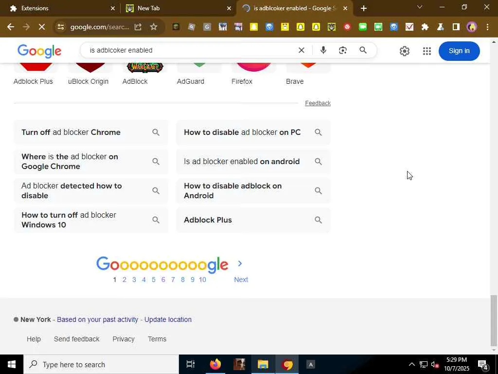
Task: Open the dark cube extension icon
Action: 176,27
